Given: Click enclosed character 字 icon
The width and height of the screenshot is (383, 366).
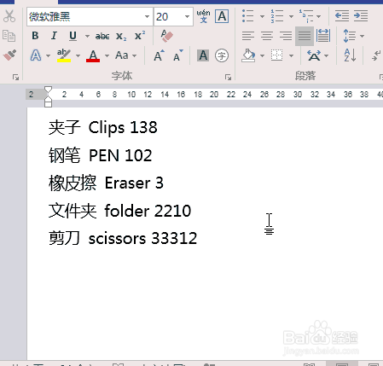Looking at the screenshot, I should 222,55.
